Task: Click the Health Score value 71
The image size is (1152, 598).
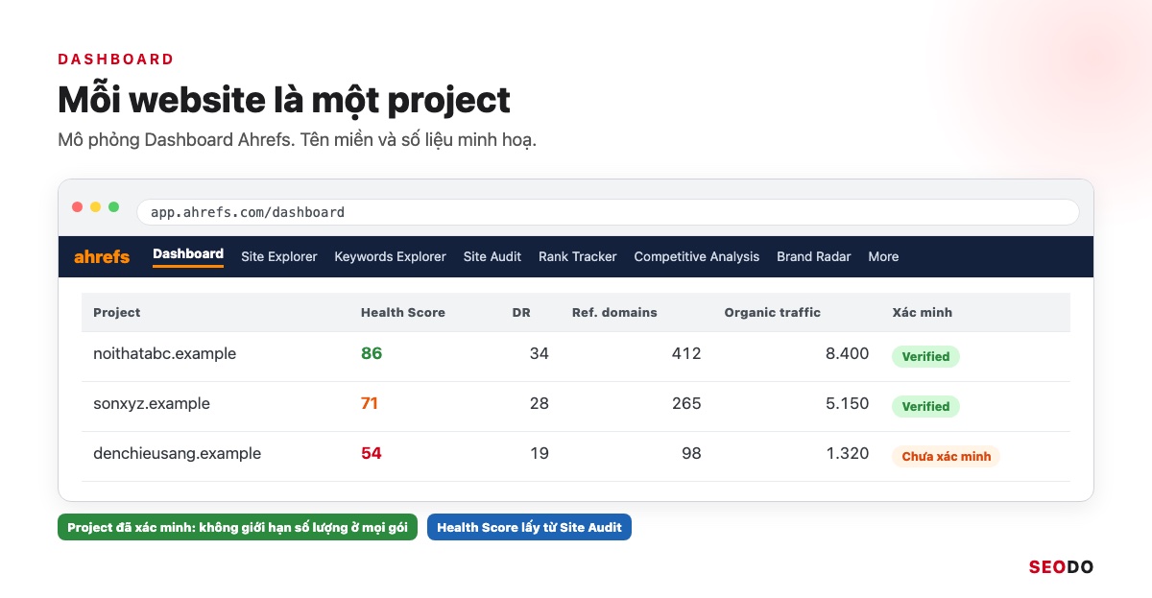Action: click(x=370, y=403)
